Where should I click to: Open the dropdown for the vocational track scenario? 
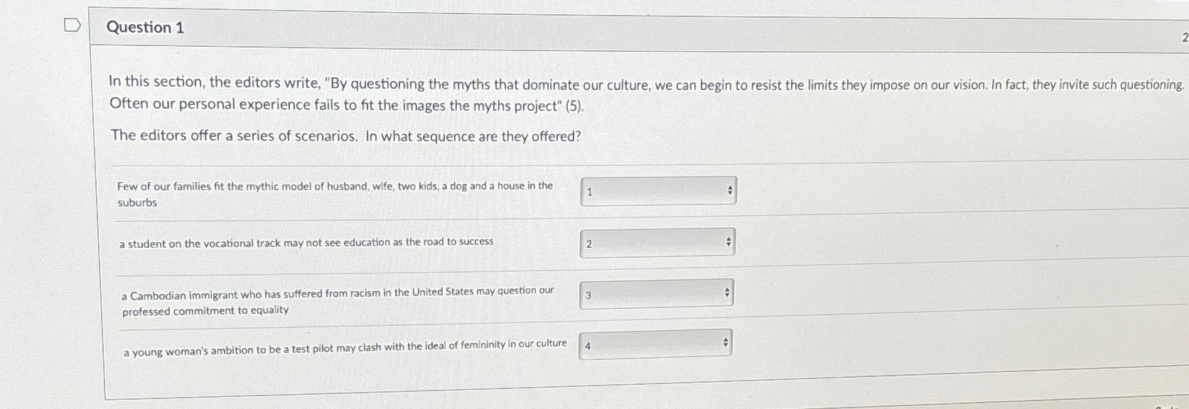[657, 243]
